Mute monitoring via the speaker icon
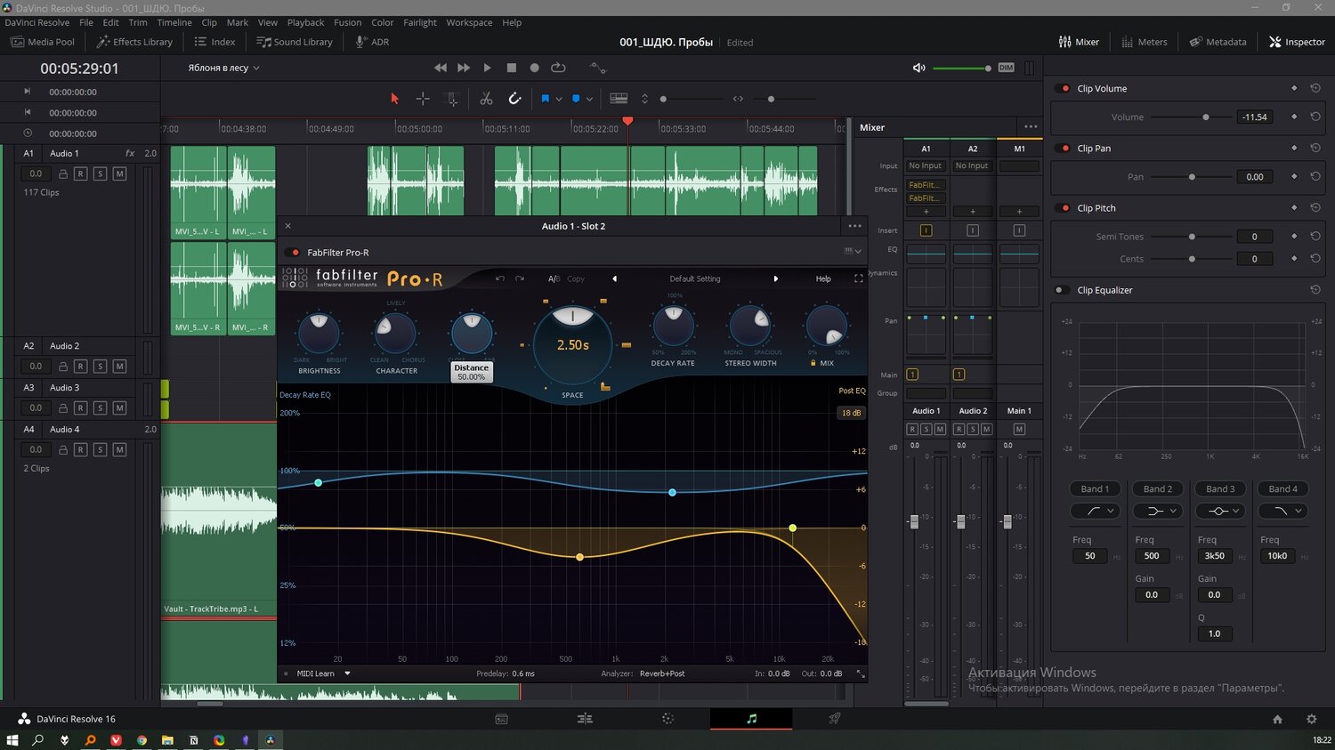The image size is (1335, 750). click(x=919, y=68)
